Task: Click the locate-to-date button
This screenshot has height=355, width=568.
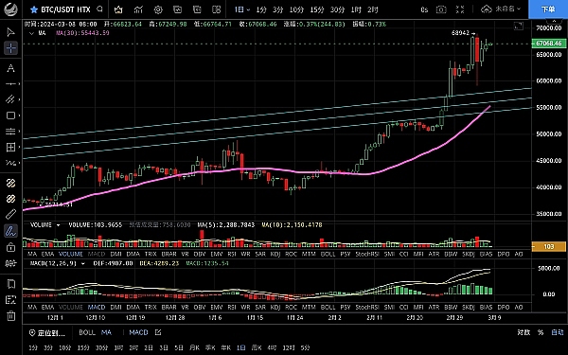Action: [x=47, y=332]
